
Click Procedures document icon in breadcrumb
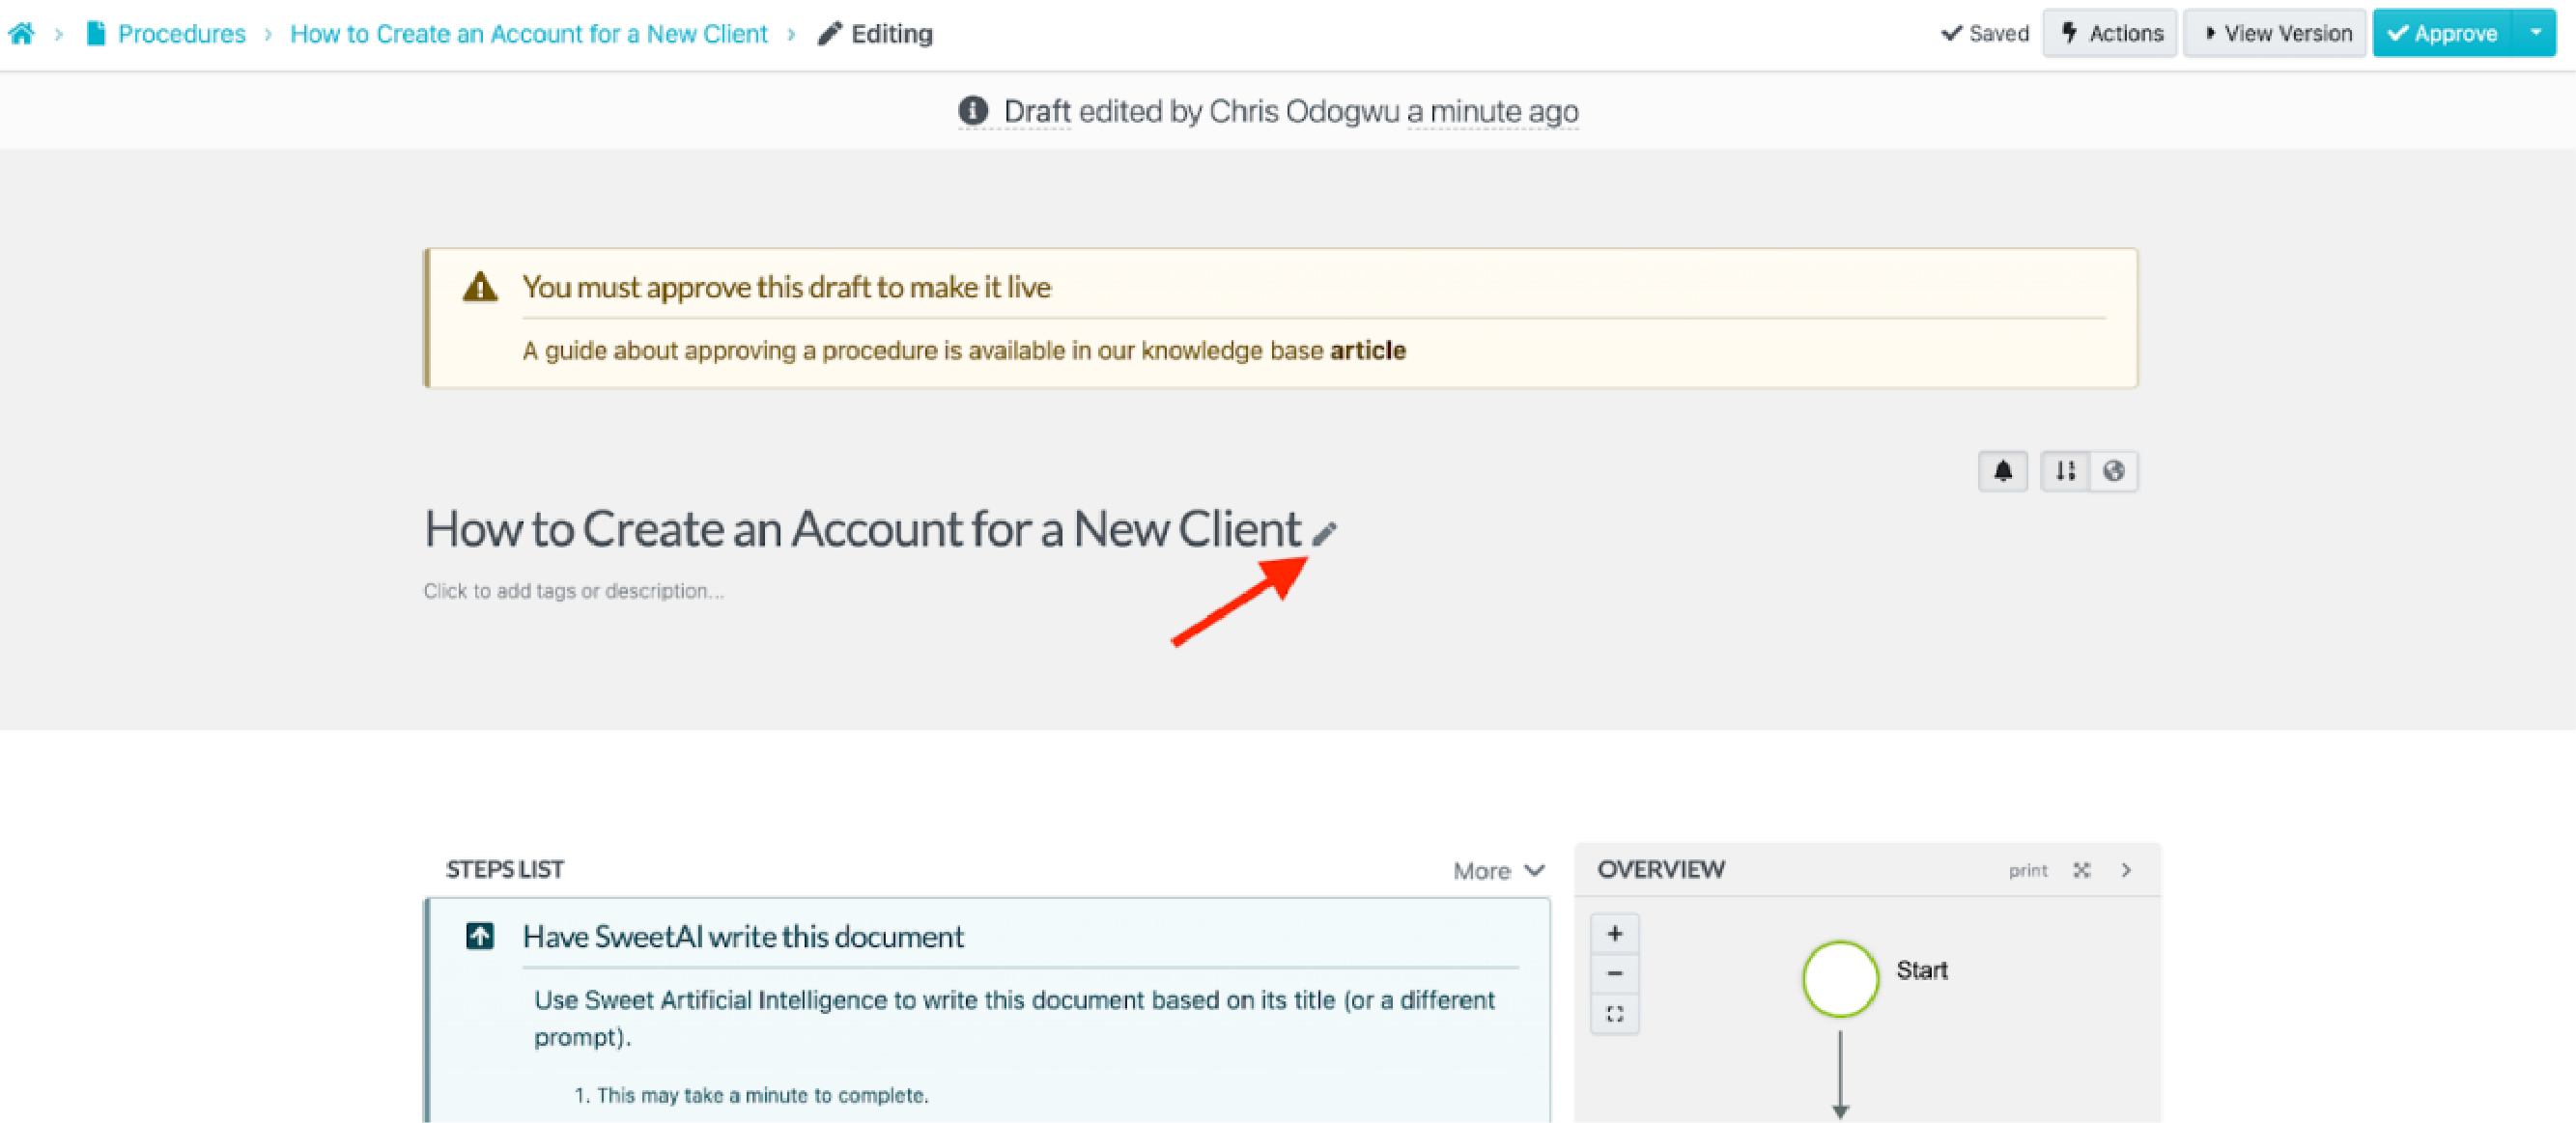(x=95, y=34)
